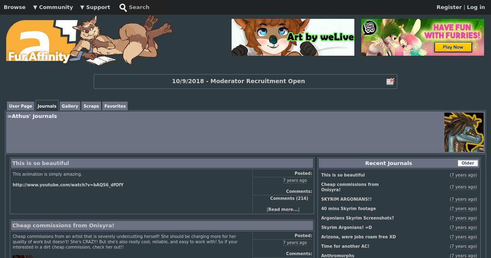Select the Journals tab

click(x=47, y=106)
